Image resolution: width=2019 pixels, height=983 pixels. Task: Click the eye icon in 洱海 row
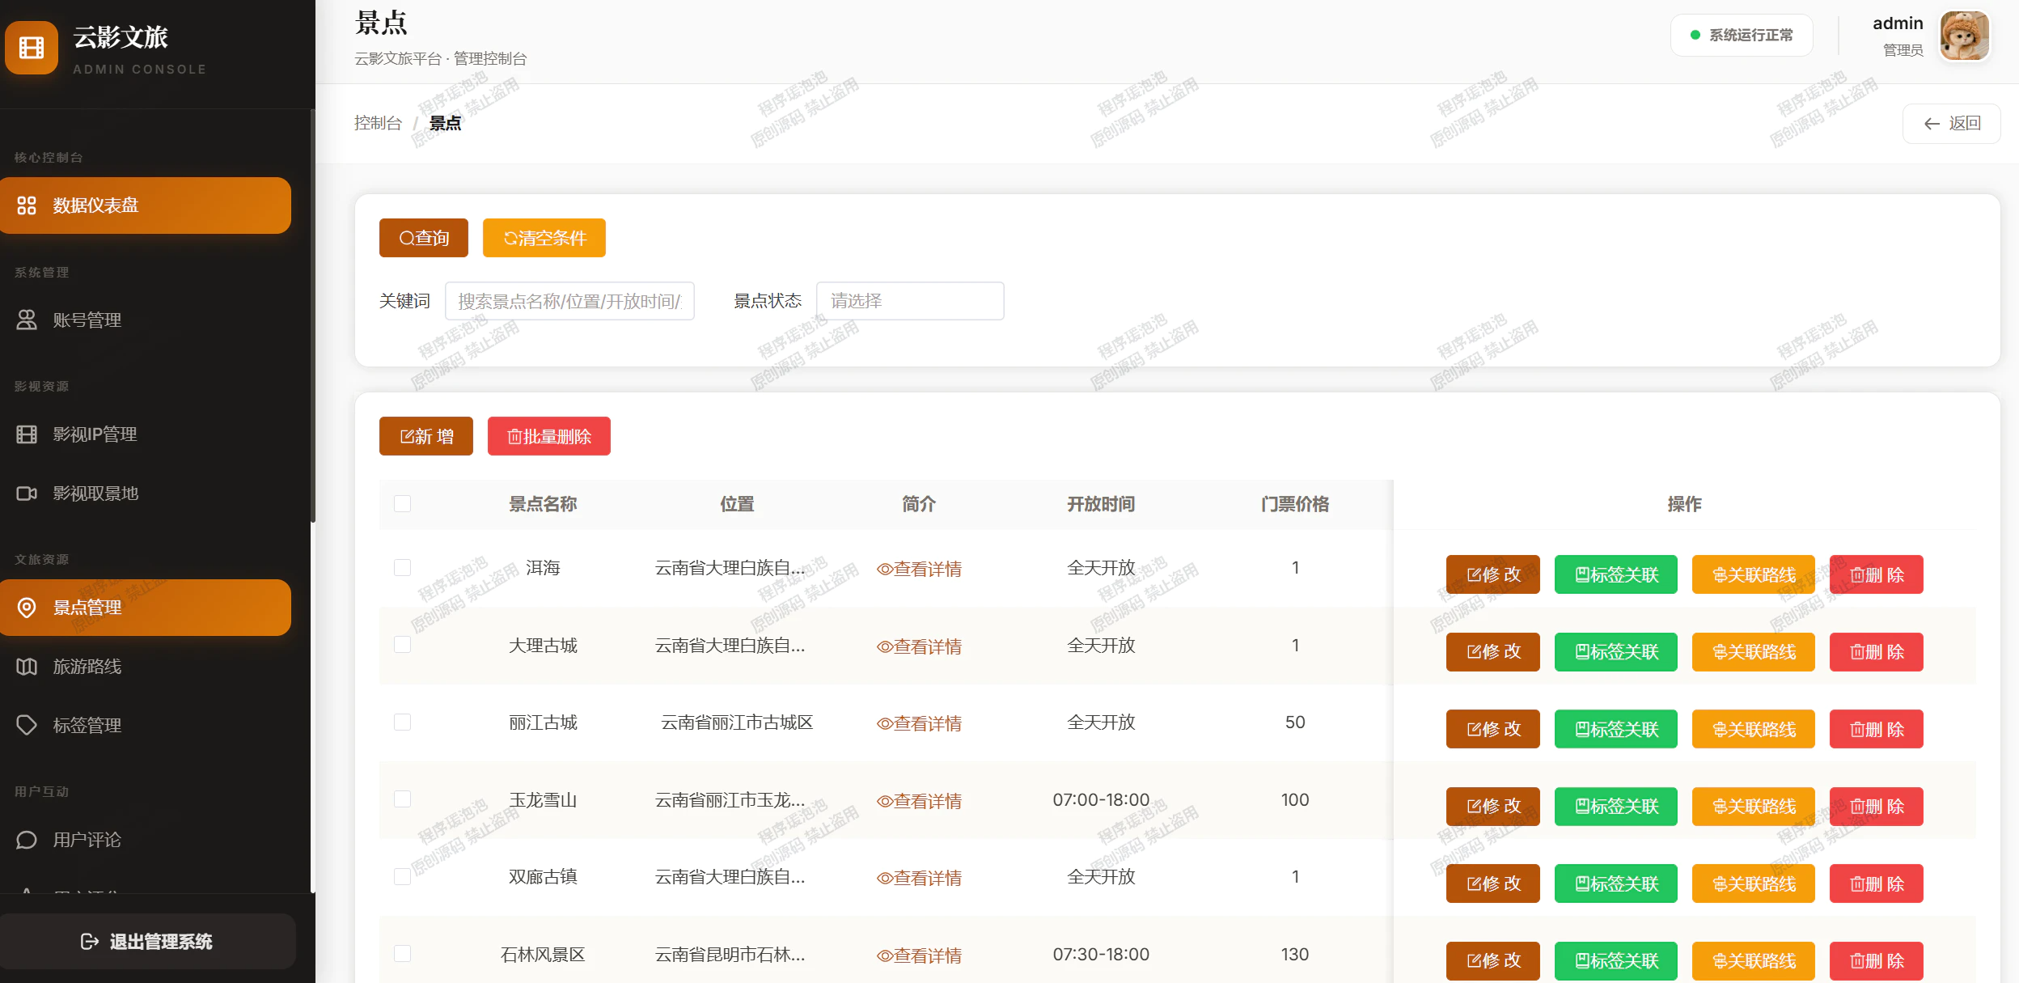885,570
